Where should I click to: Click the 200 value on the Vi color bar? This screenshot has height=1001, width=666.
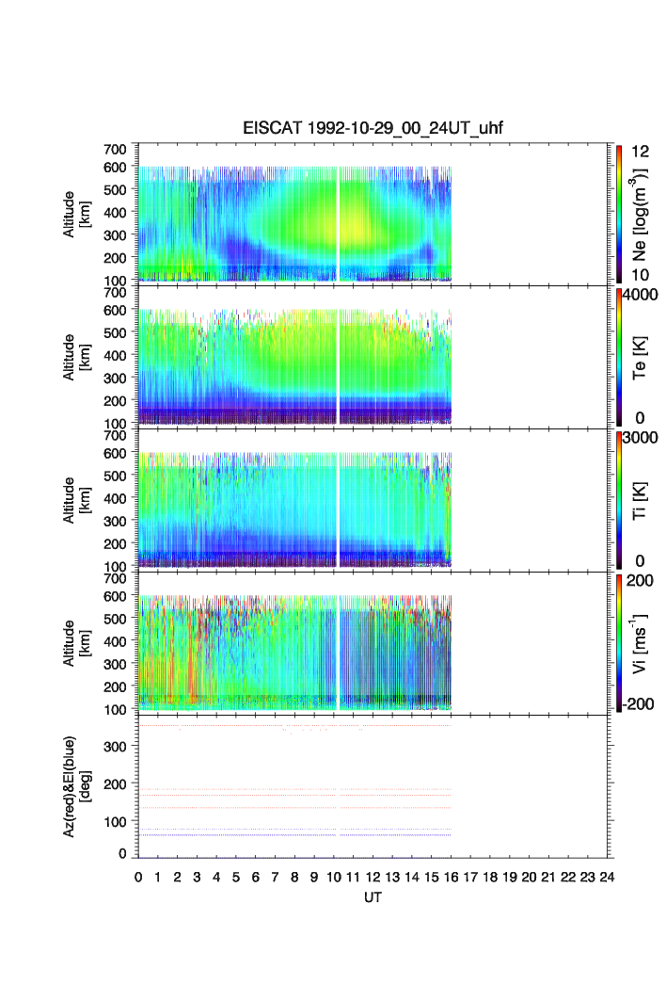click(x=640, y=580)
